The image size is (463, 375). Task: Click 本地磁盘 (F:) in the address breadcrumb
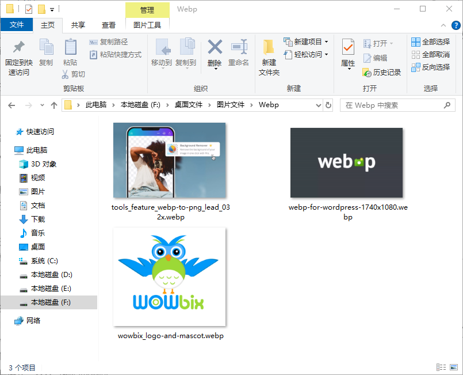[140, 105]
